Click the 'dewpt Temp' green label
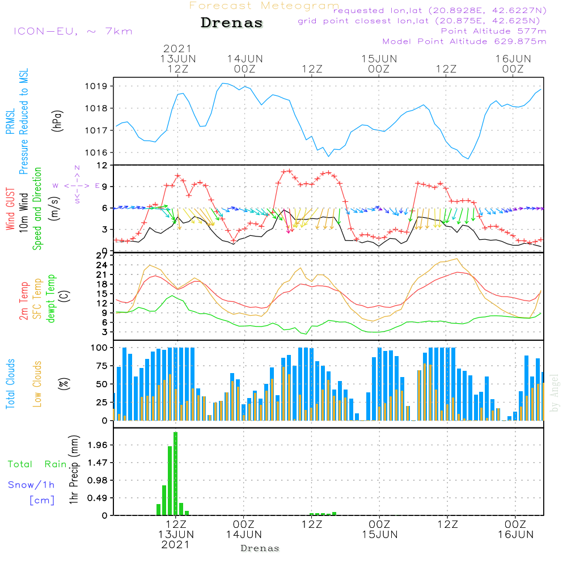Viewport: 567px width, 567px height. (50, 298)
